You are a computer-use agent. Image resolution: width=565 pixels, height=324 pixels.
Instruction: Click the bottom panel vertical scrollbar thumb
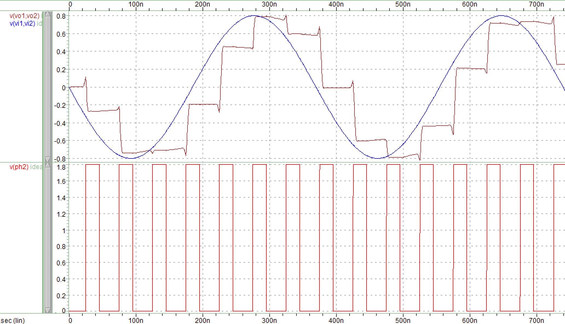pyautogui.click(x=48, y=238)
